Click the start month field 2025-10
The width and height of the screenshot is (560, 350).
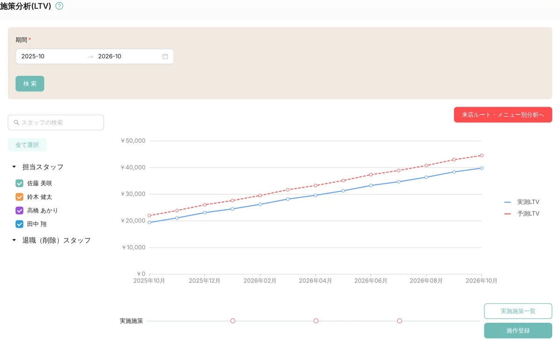(x=51, y=56)
